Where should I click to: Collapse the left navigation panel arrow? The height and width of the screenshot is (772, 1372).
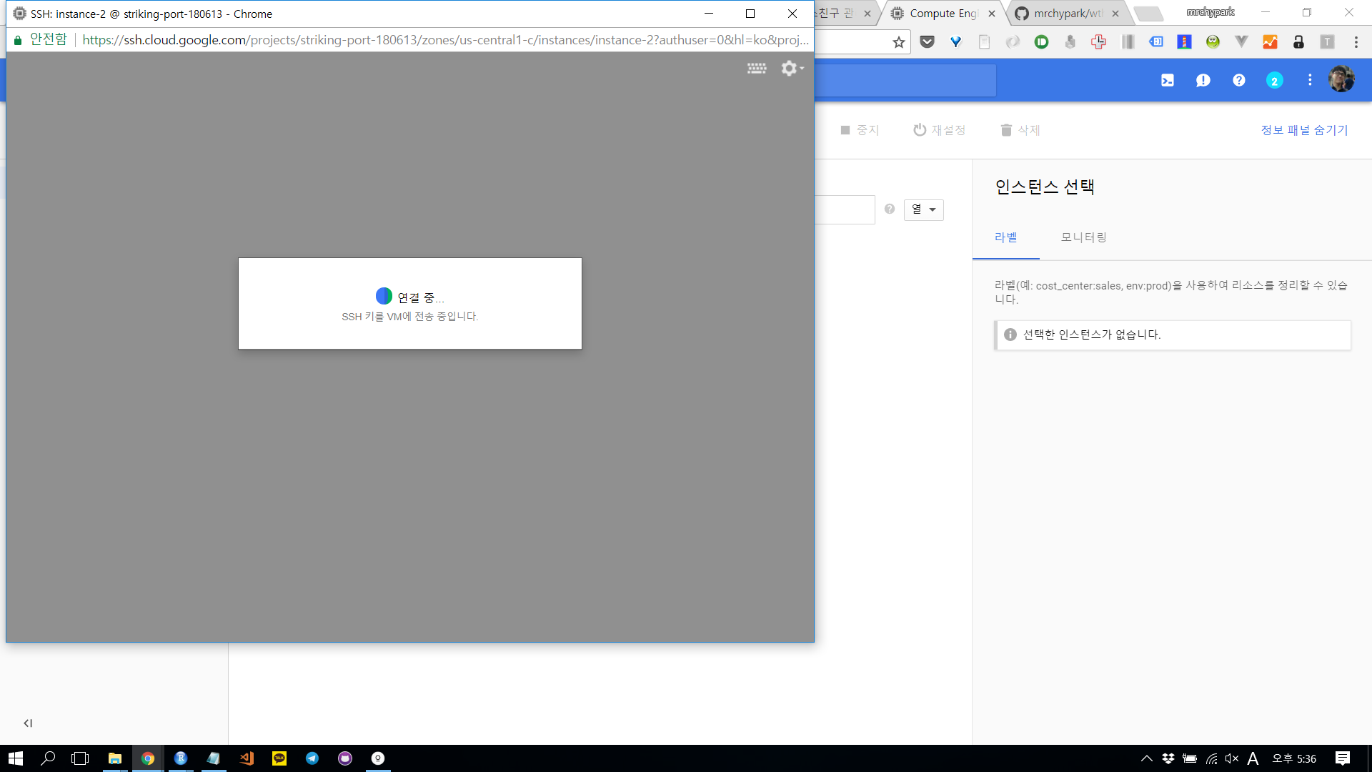coord(28,723)
